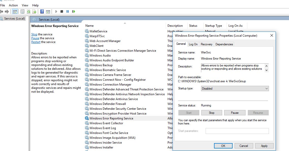The width and height of the screenshot is (289, 151).
Task: Click the Stop button in the dialog
Action: 211,113
